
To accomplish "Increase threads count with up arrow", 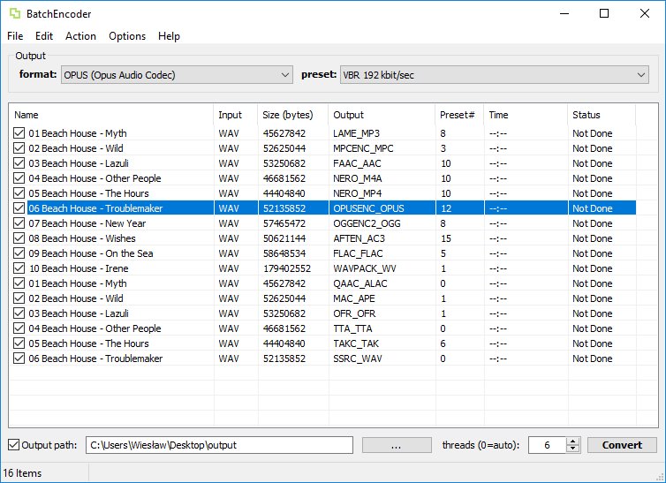I will (x=573, y=441).
